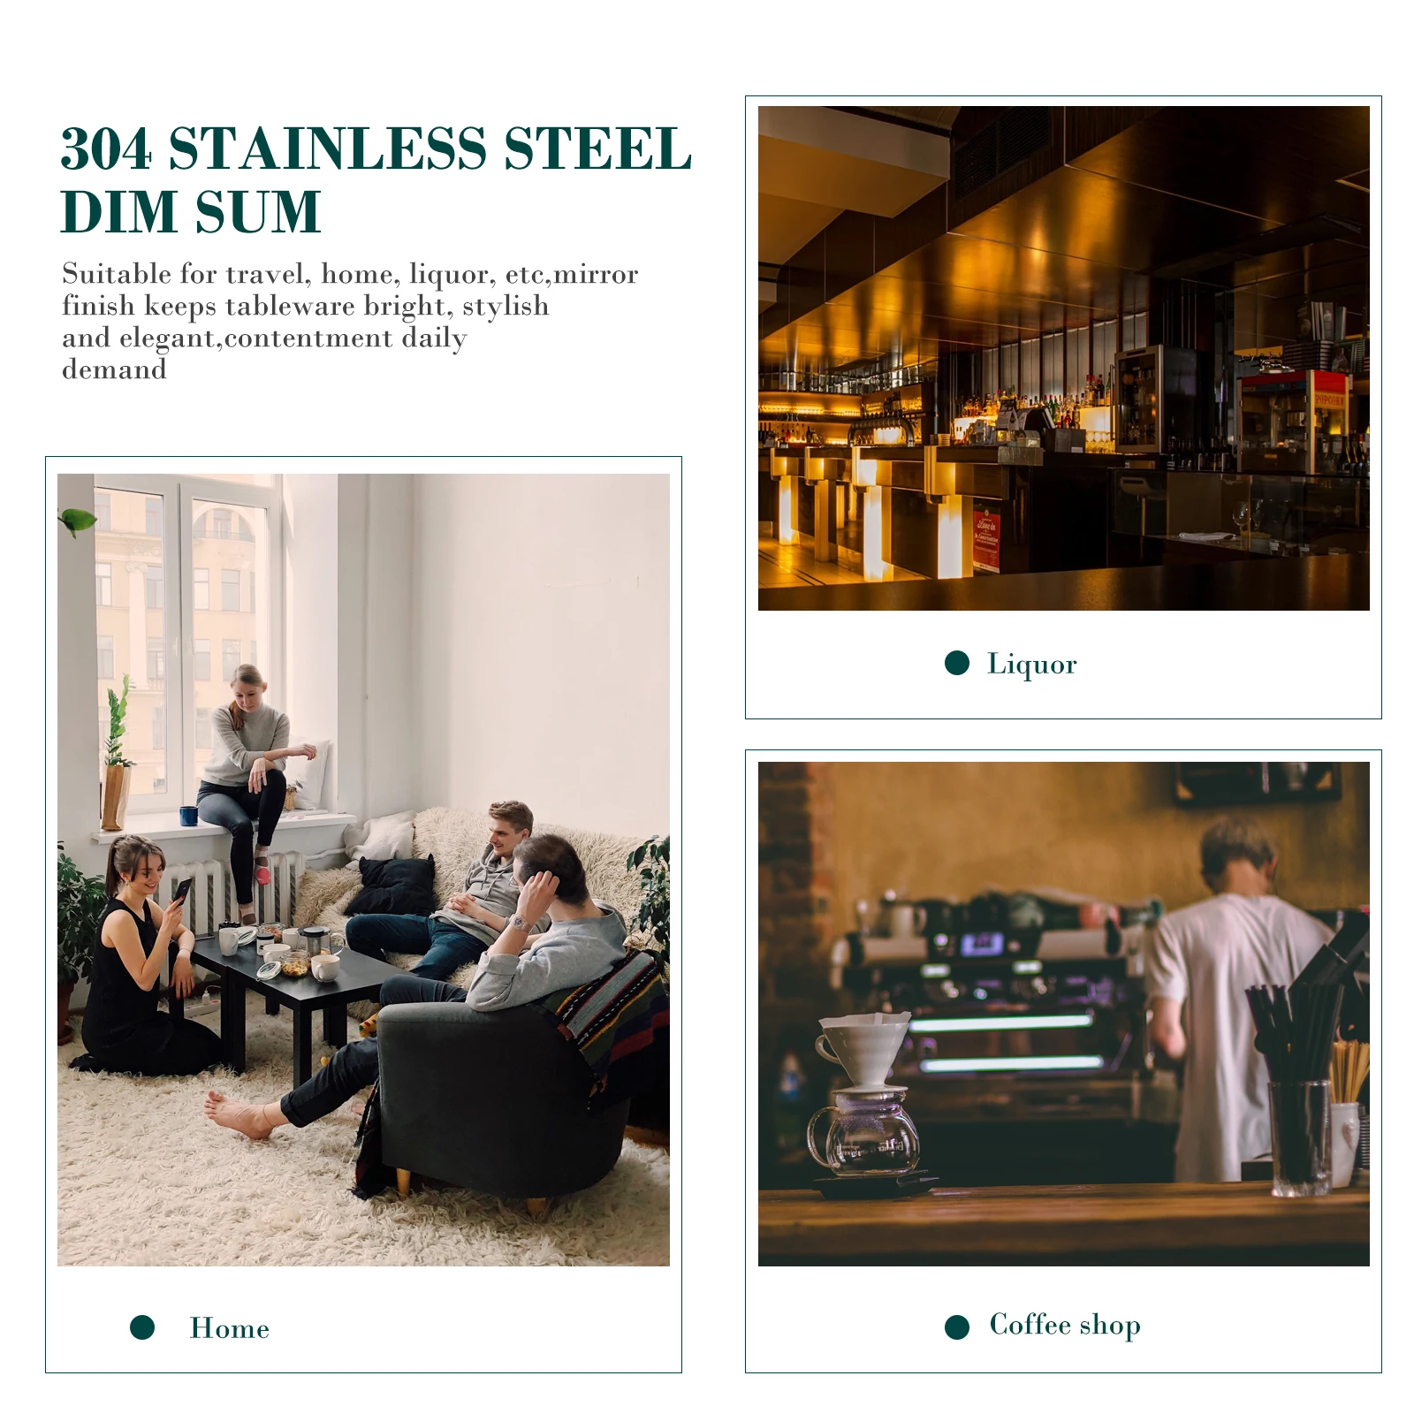Click the green bullet beside Coffee shop

point(957,1327)
